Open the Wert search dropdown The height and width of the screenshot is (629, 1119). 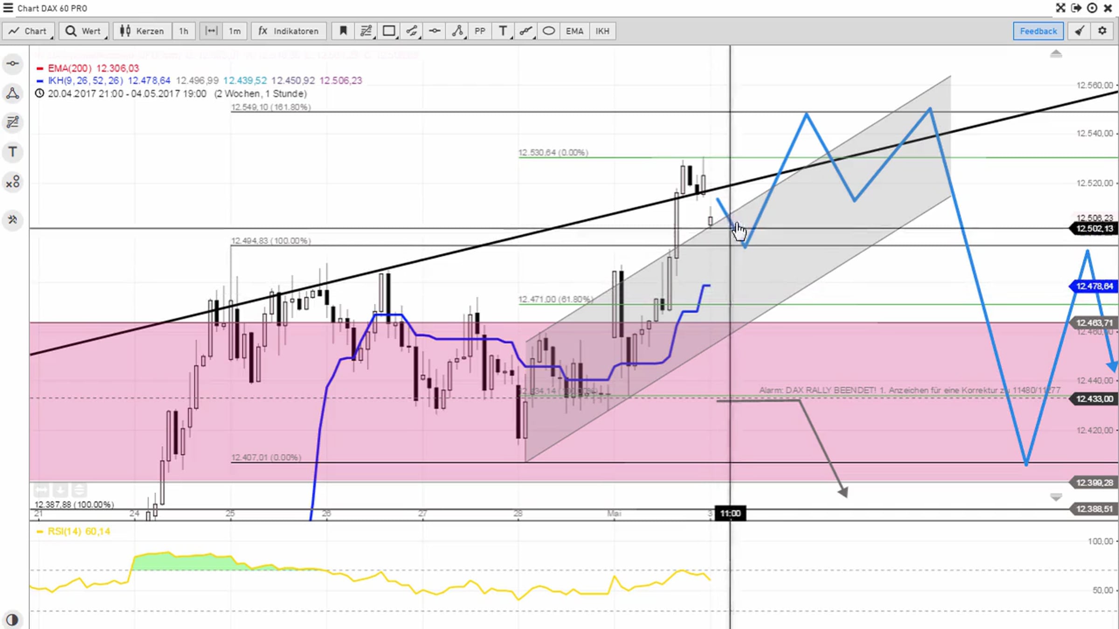coord(83,31)
